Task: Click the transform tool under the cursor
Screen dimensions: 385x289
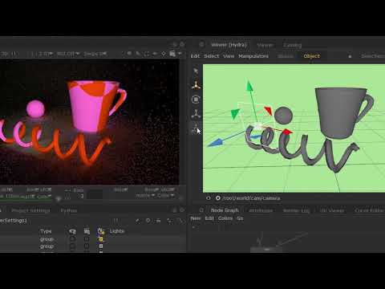Action: click(x=195, y=129)
